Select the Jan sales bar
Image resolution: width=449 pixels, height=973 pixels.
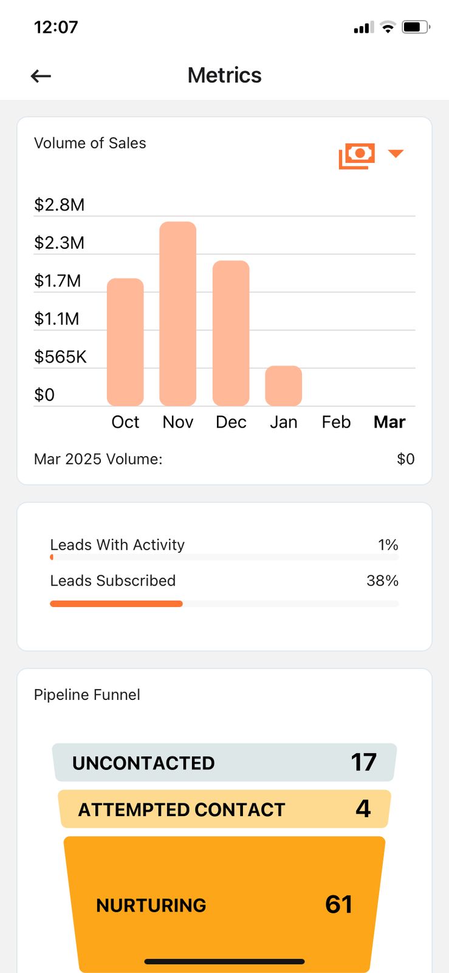pyautogui.click(x=283, y=386)
